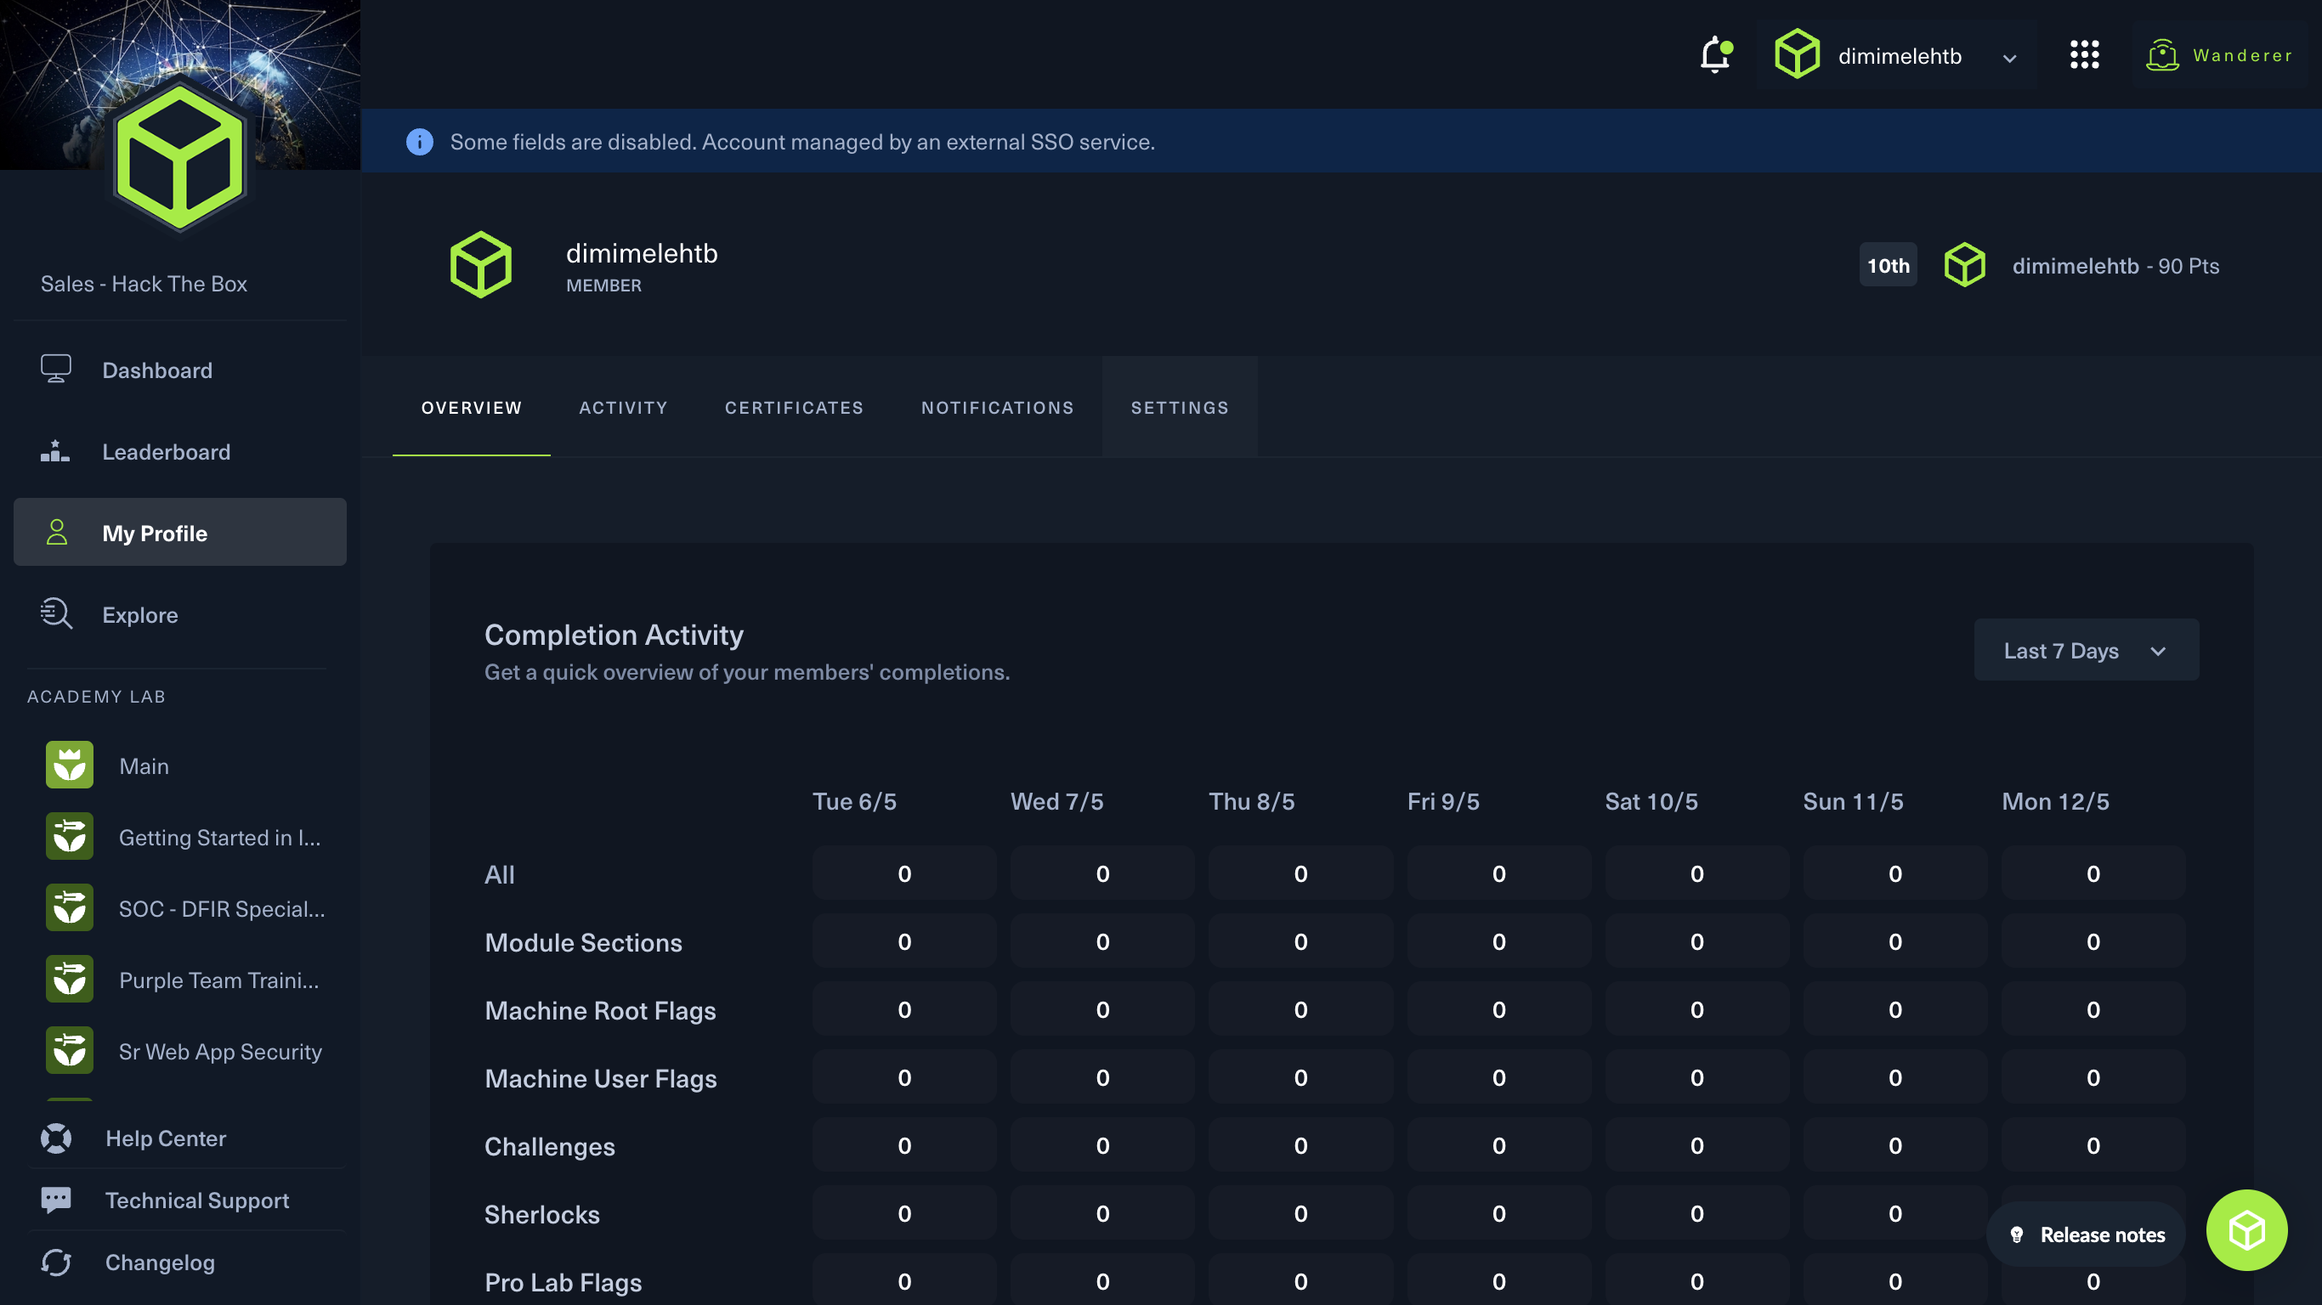Screen dimensions: 2322x1305
Task: Click the Leaderboard podium icon
Action: 55,450
